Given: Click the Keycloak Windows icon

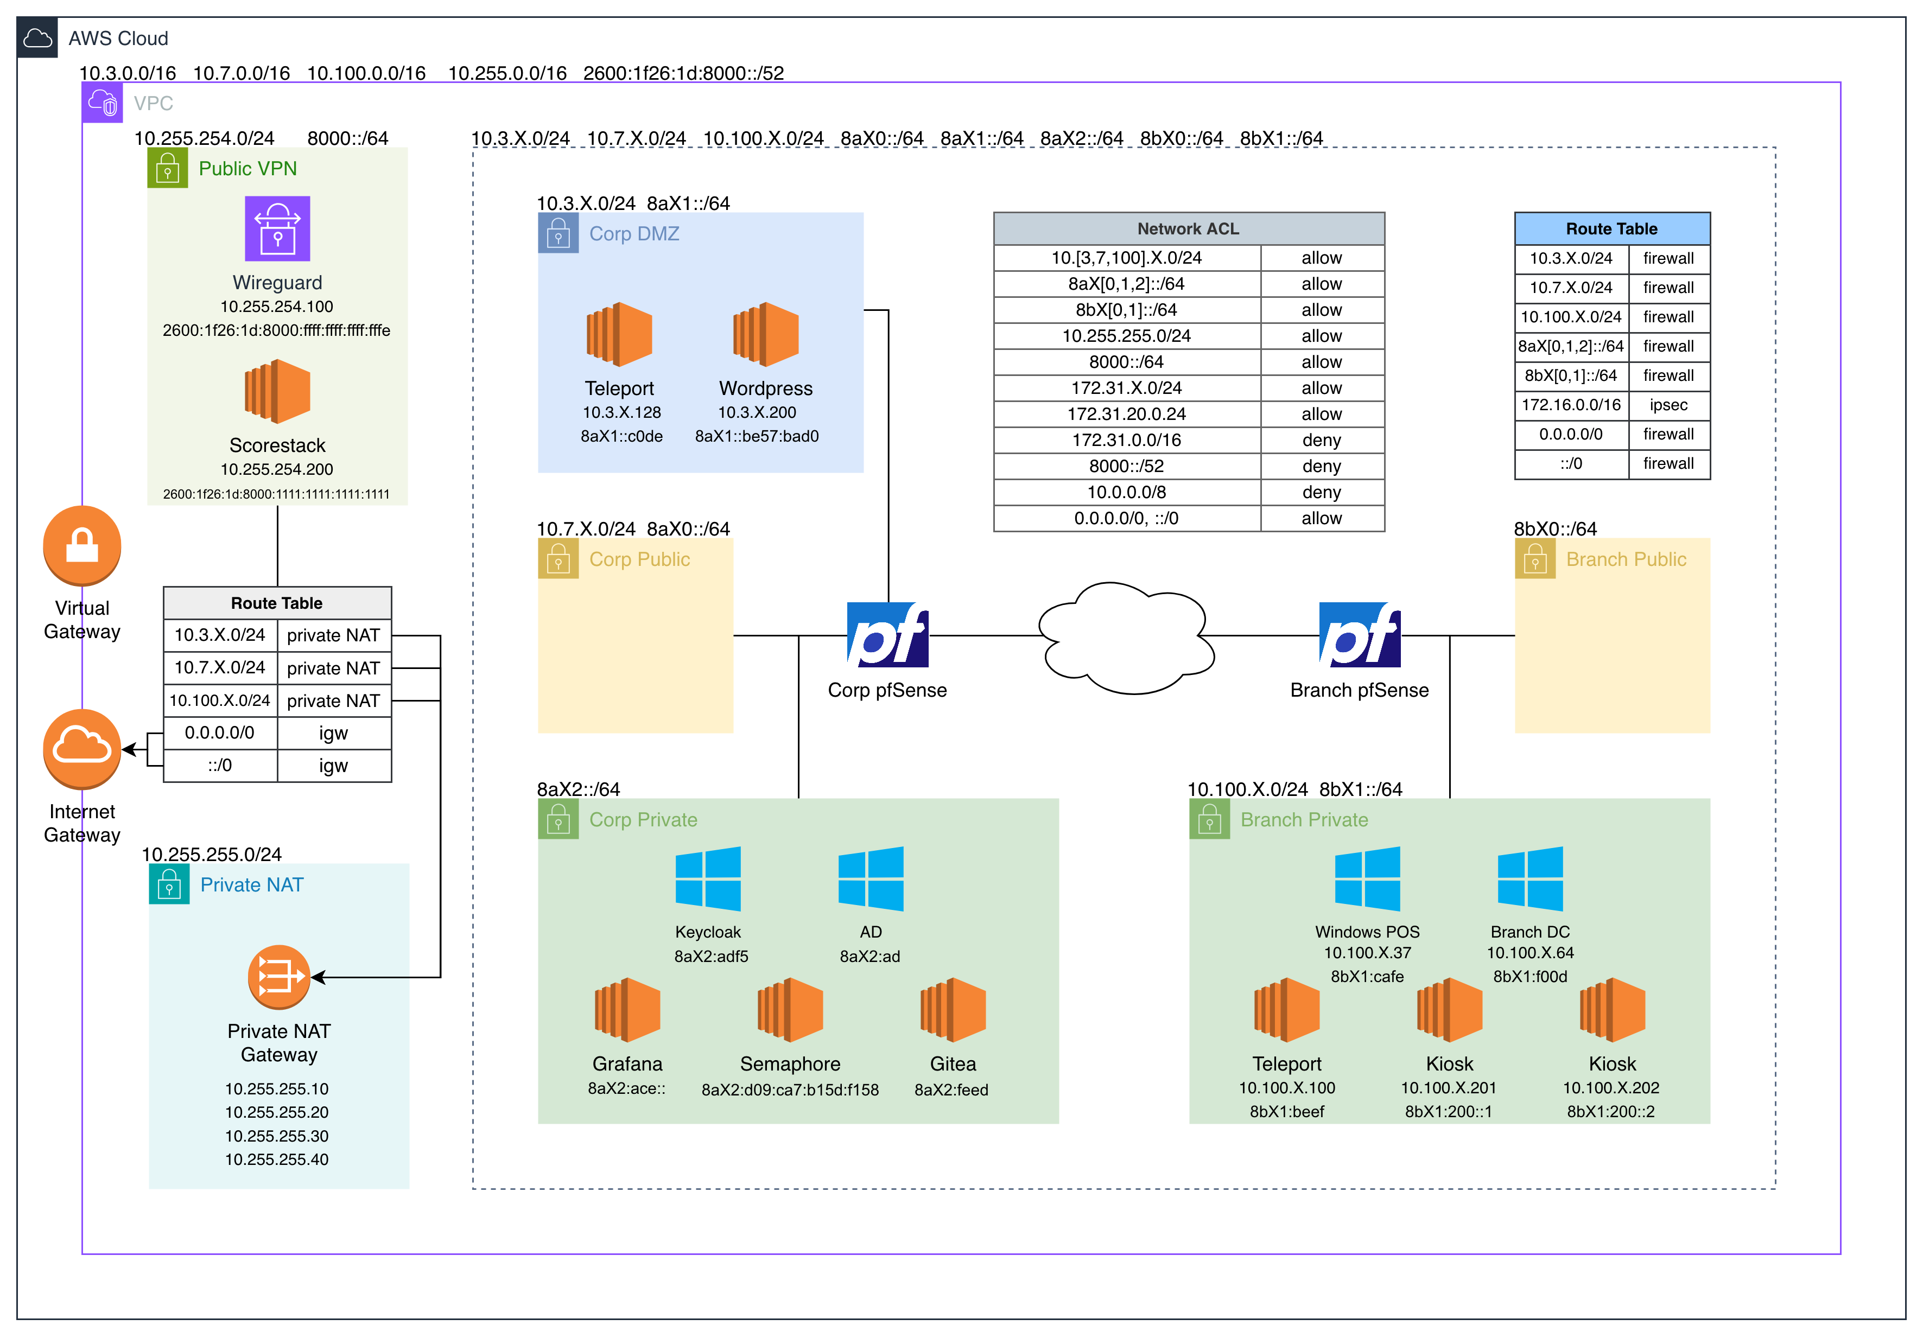Looking at the screenshot, I should (x=708, y=878).
